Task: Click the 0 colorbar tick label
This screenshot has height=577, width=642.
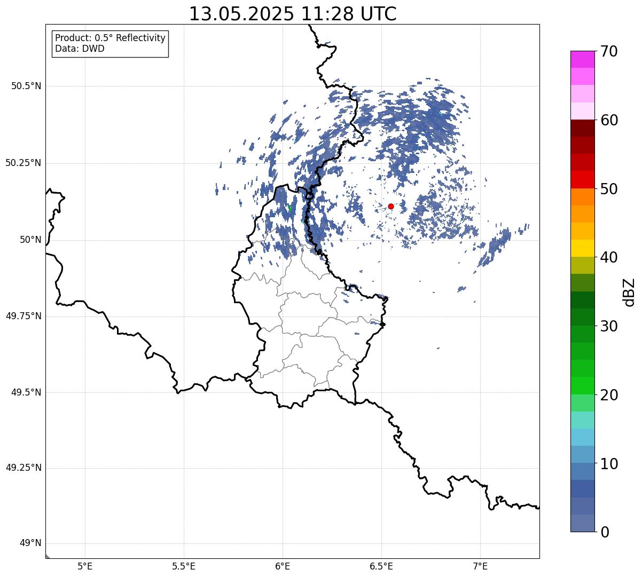Action: click(604, 532)
